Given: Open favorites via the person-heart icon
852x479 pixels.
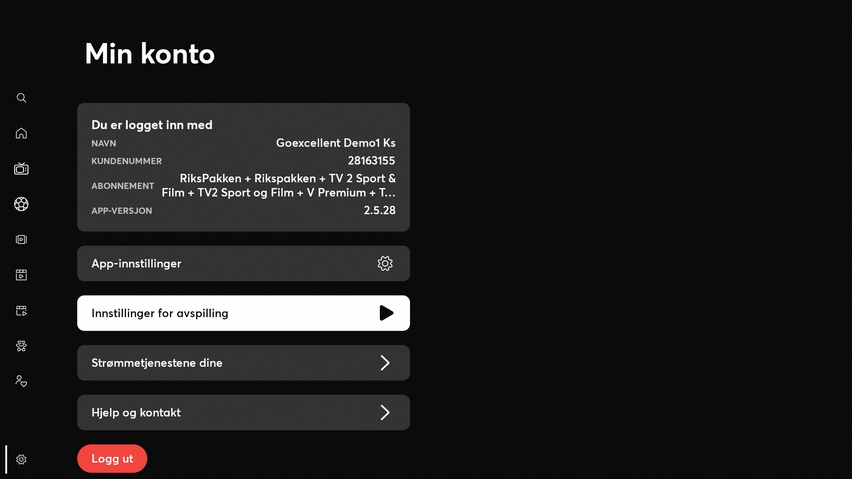Looking at the screenshot, I should point(21,381).
